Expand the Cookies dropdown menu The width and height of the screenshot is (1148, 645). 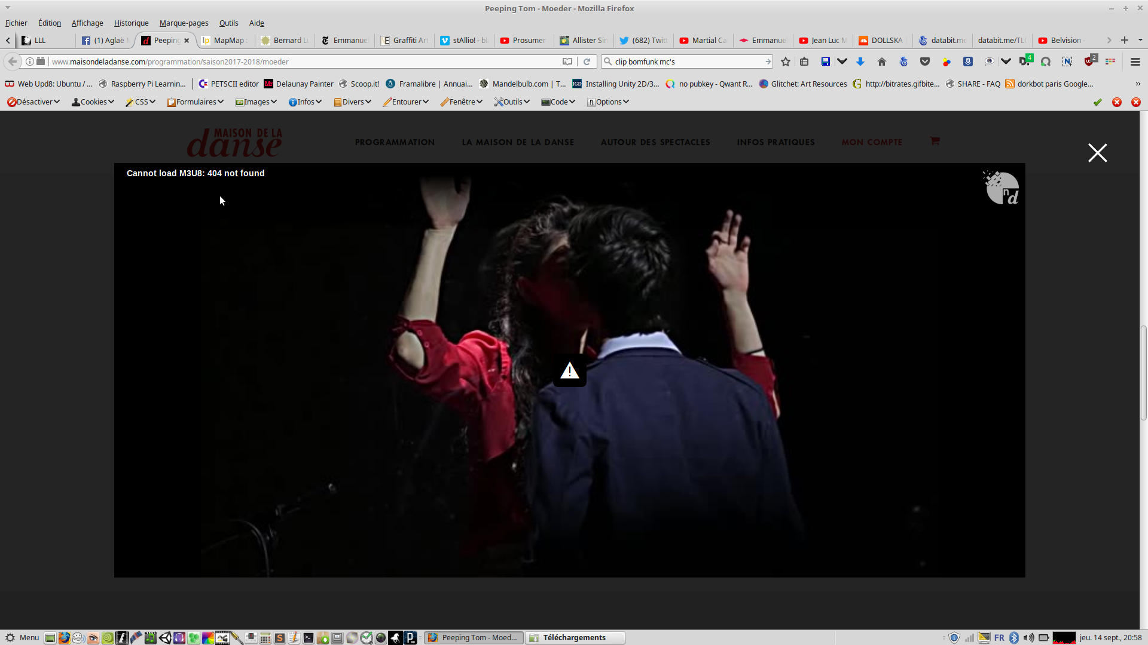pos(93,102)
